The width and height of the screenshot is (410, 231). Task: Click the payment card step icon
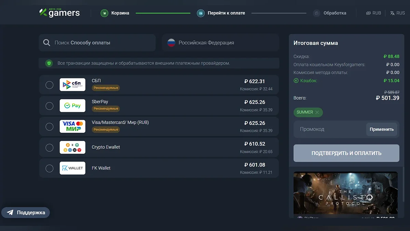pos(201,13)
